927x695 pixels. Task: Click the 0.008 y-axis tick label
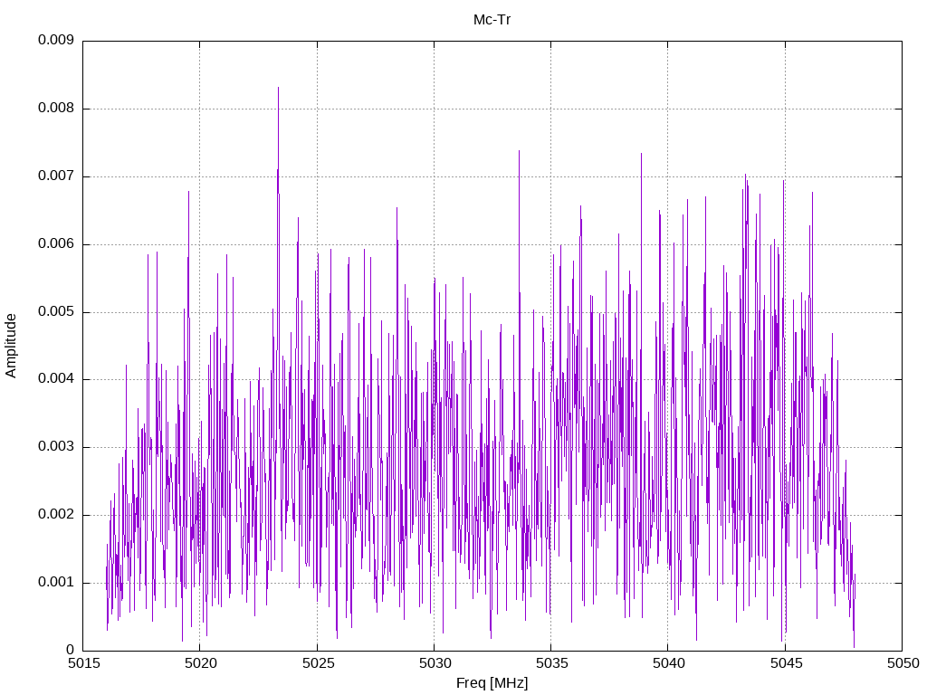click(56, 109)
